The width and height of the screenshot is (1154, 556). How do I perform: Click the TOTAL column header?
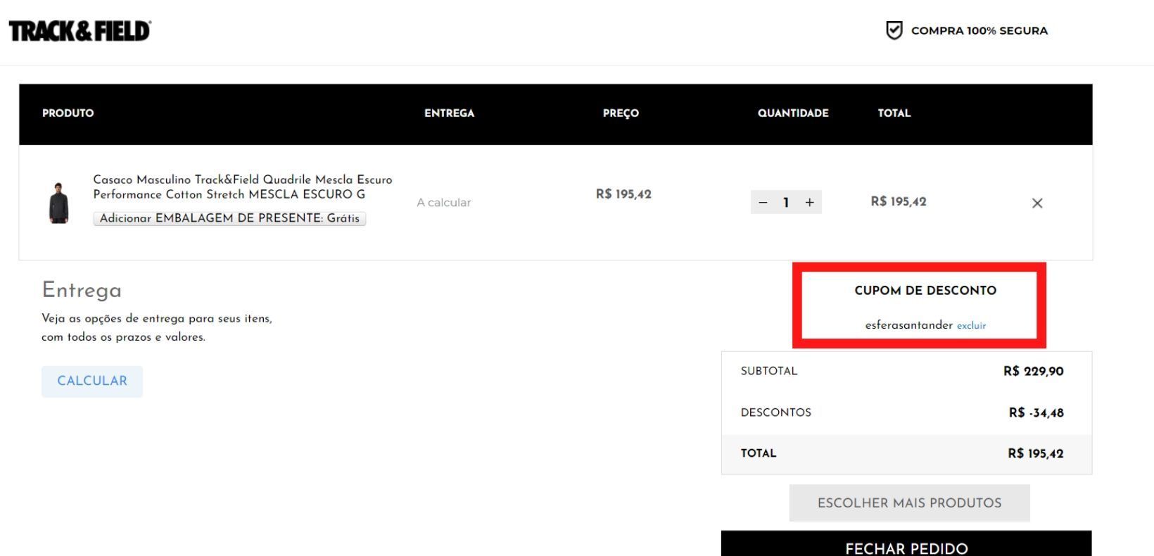pos(894,113)
